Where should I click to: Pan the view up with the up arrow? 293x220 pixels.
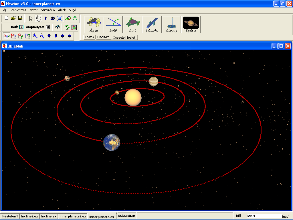pos(49,36)
